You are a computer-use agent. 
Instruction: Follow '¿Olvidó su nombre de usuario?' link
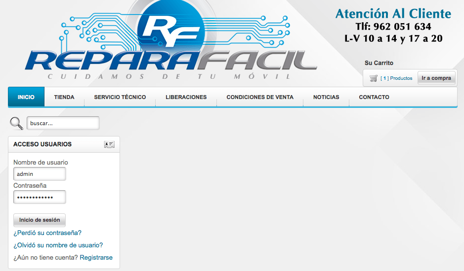[58, 245]
